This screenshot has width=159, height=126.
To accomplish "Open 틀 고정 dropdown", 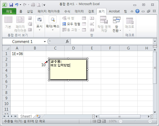I will [71, 30].
